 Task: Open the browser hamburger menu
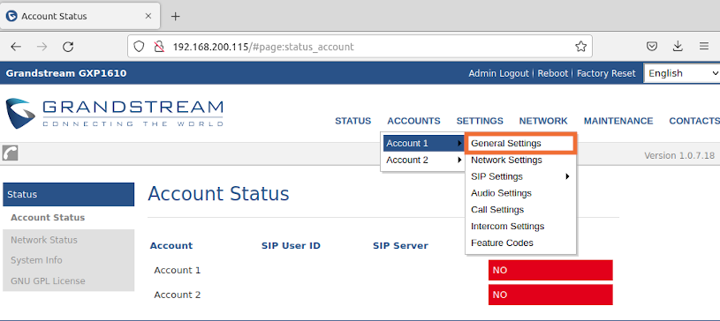[x=704, y=47]
